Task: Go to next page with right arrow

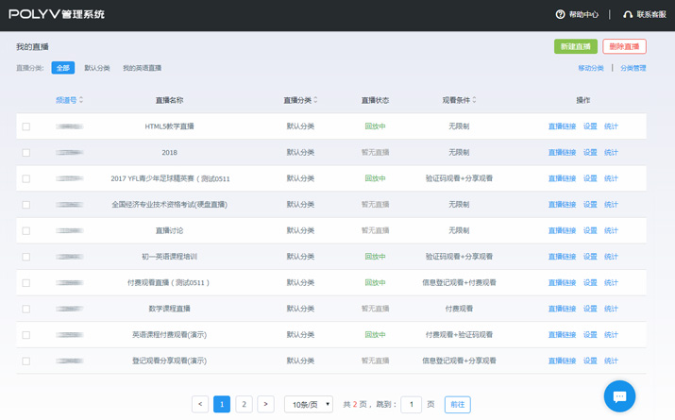Action: [265, 404]
